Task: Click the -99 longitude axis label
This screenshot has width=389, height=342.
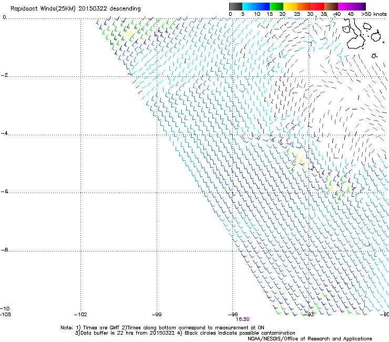Action: pos(157,315)
